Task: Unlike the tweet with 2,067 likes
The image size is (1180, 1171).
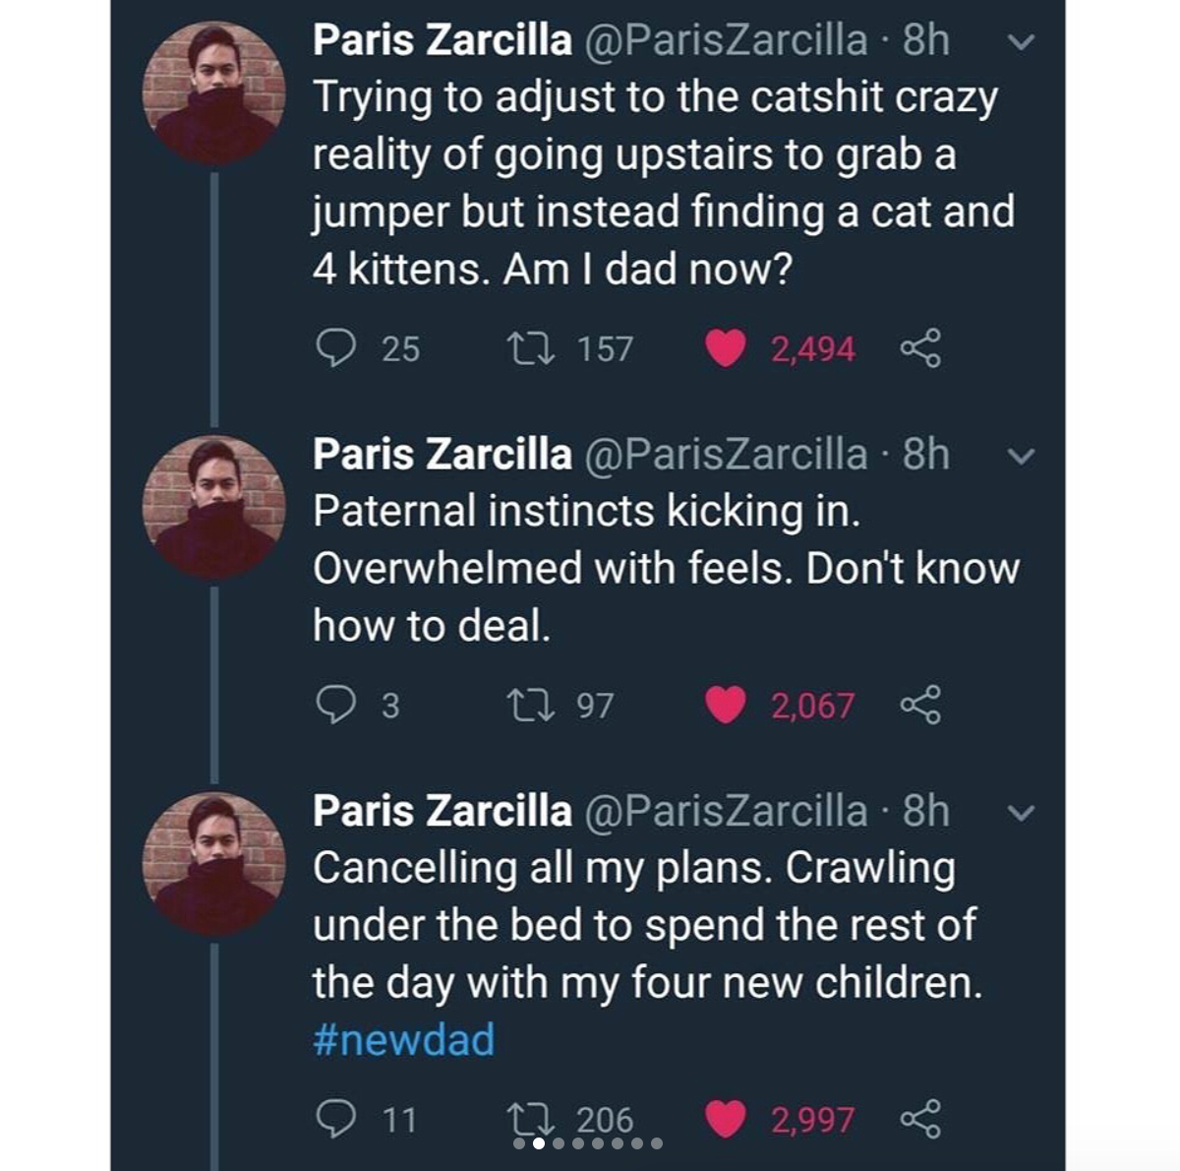Action: [726, 705]
